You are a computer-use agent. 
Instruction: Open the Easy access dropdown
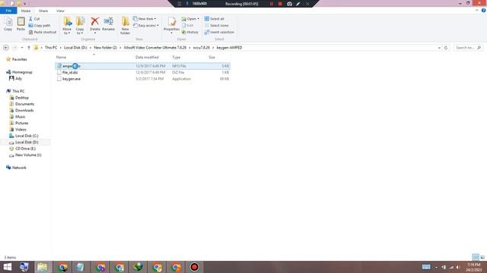point(146,25)
